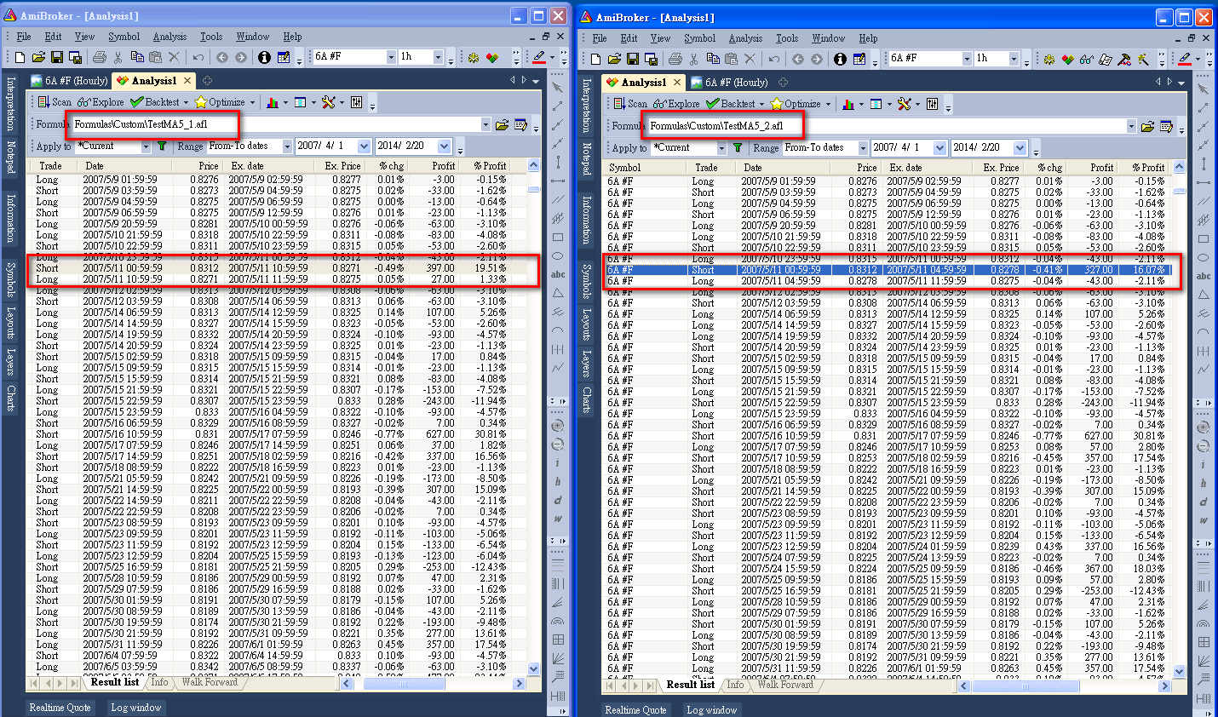
Task: Click Realtime Quote tab in left window
Action: (60, 708)
